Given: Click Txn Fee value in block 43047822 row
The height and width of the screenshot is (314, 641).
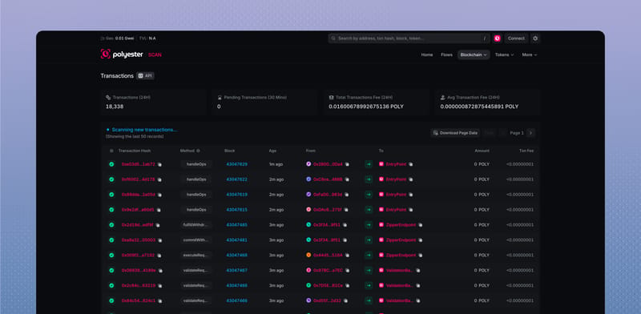Looking at the screenshot, I should pos(519,179).
